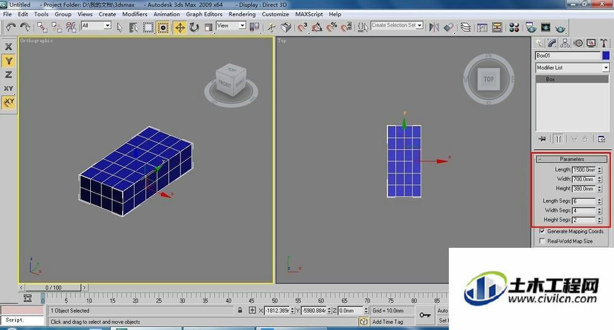Open the Graph Editors menu

point(204,14)
